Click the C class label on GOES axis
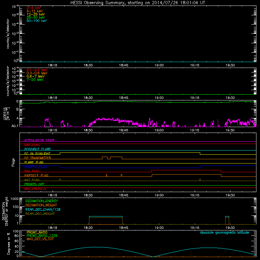 click(18, 101)
